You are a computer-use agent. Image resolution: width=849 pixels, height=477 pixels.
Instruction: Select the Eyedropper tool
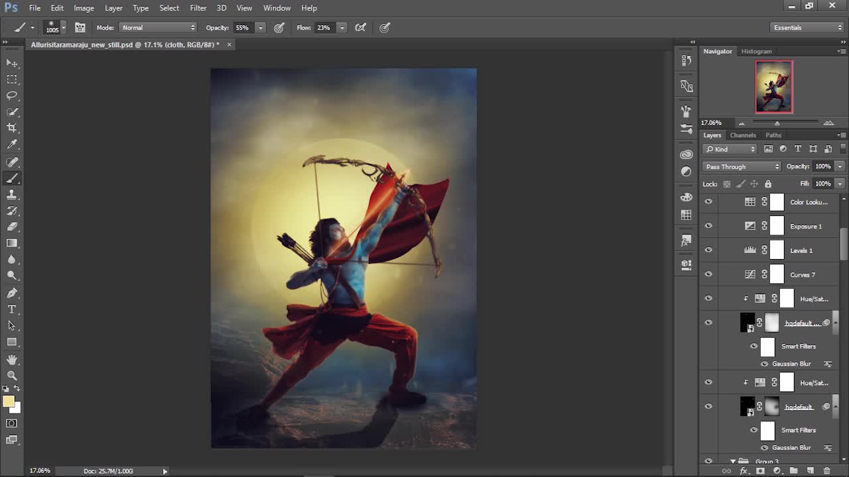(12, 144)
